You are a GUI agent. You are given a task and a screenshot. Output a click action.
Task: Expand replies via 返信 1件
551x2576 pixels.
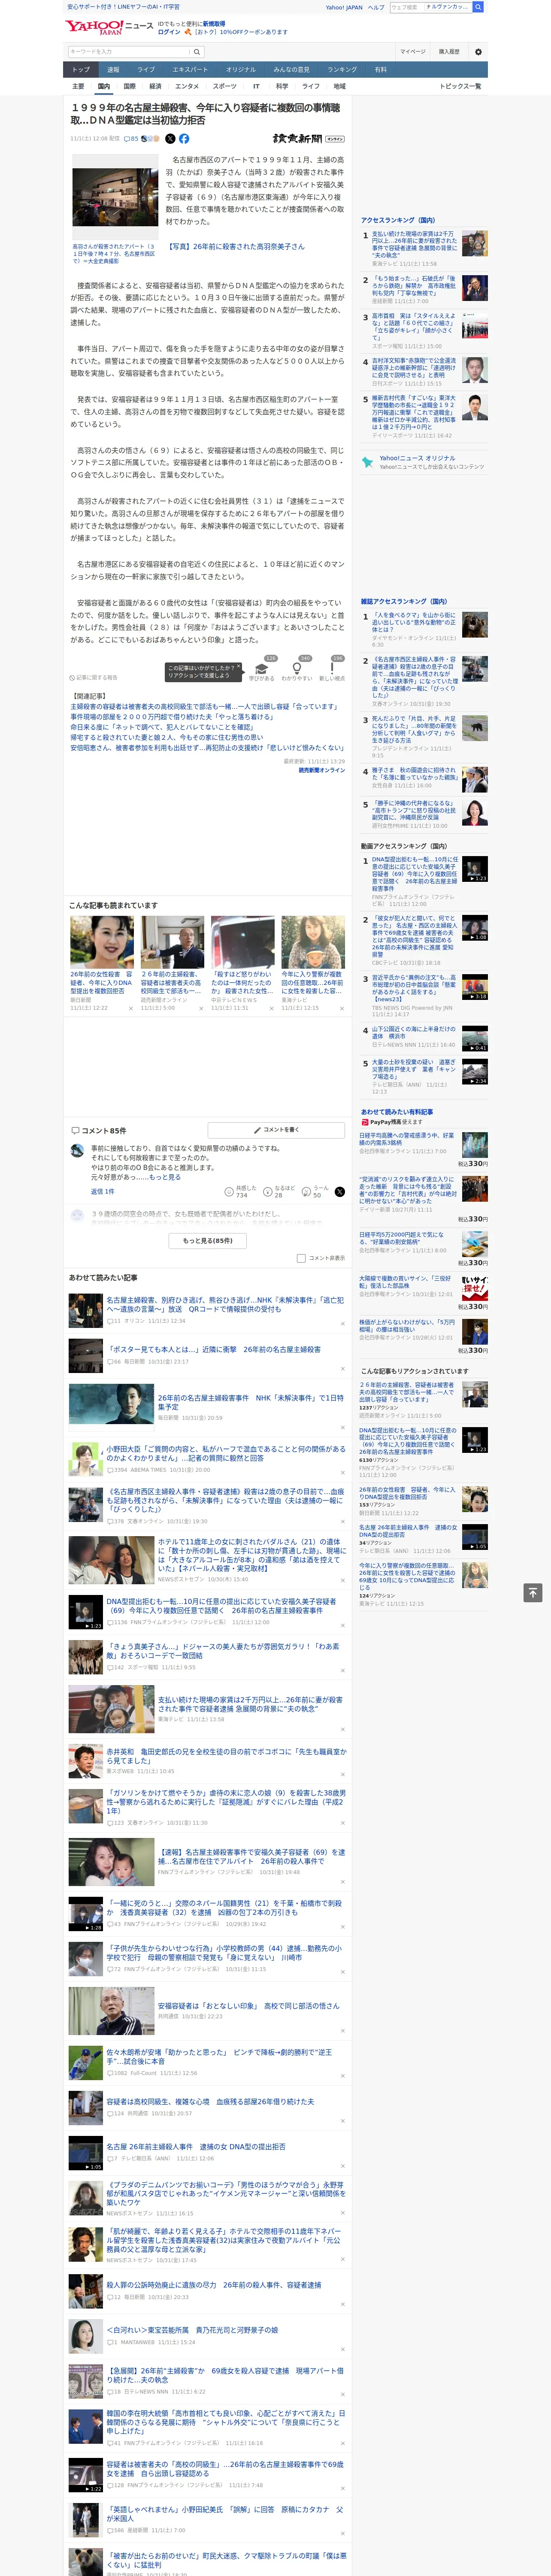pyautogui.click(x=103, y=1191)
